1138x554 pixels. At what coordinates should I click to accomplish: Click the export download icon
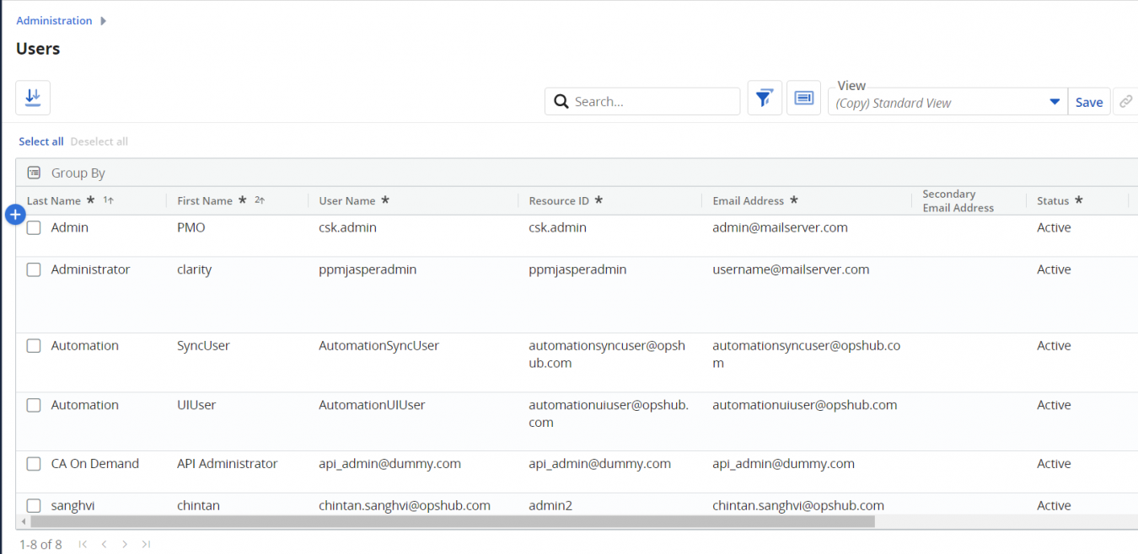click(33, 98)
